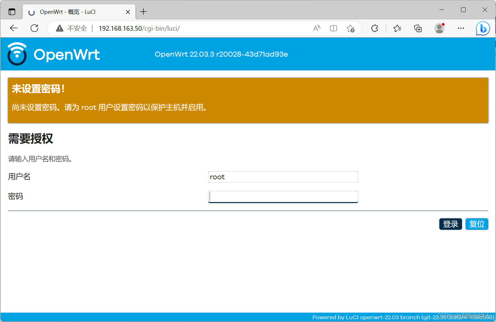Open Read Aloud icon in address bar
The width and height of the screenshot is (496, 322).
coord(317,28)
